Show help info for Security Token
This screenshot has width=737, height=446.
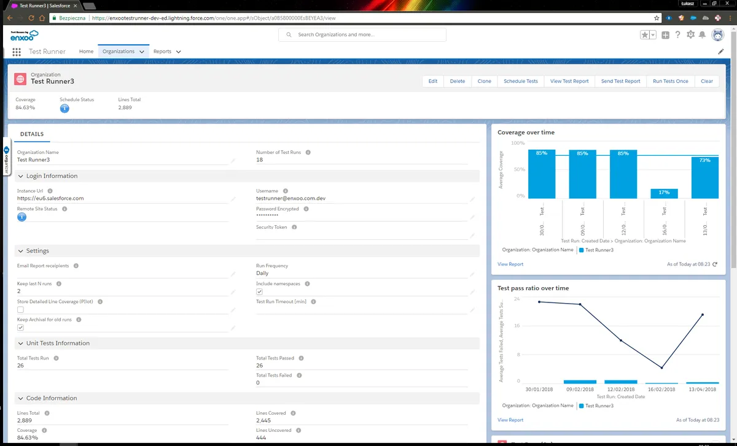294,227
